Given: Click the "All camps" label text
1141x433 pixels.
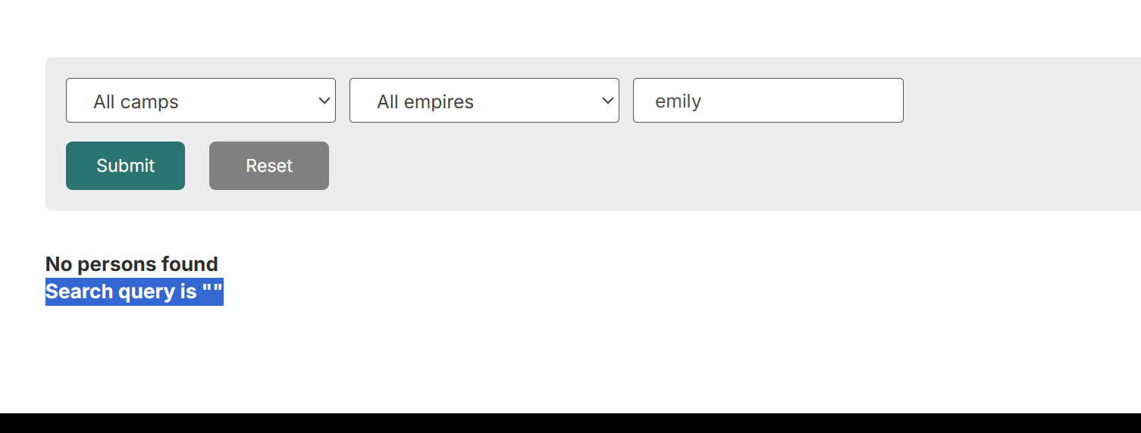Looking at the screenshot, I should point(136,102).
